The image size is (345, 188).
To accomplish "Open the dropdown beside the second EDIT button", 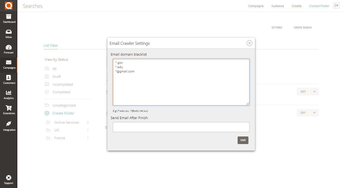I will point(314,113).
